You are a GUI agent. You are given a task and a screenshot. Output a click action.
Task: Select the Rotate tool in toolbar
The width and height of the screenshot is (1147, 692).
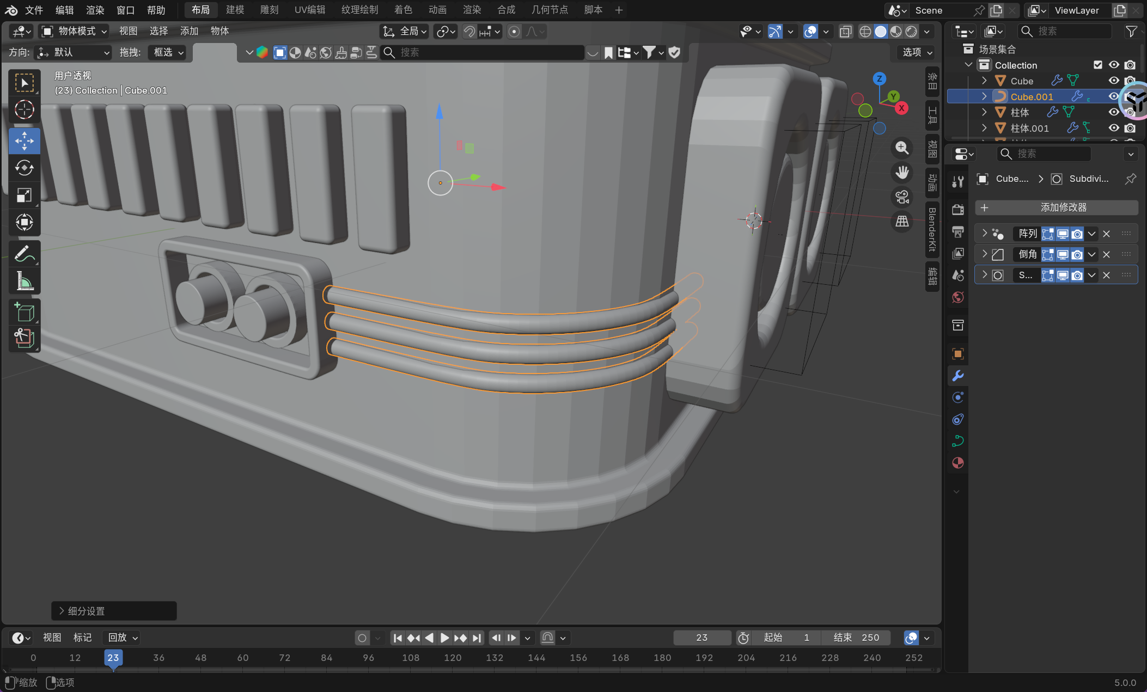24,168
